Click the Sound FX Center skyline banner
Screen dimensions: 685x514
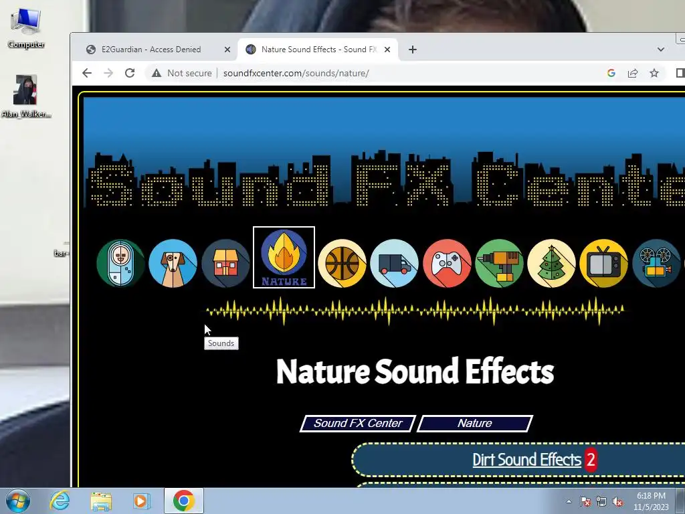[383, 152]
